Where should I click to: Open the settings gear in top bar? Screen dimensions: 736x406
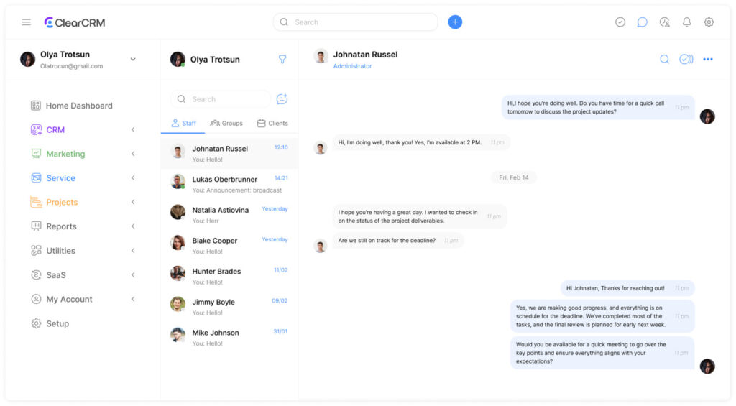(x=709, y=22)
